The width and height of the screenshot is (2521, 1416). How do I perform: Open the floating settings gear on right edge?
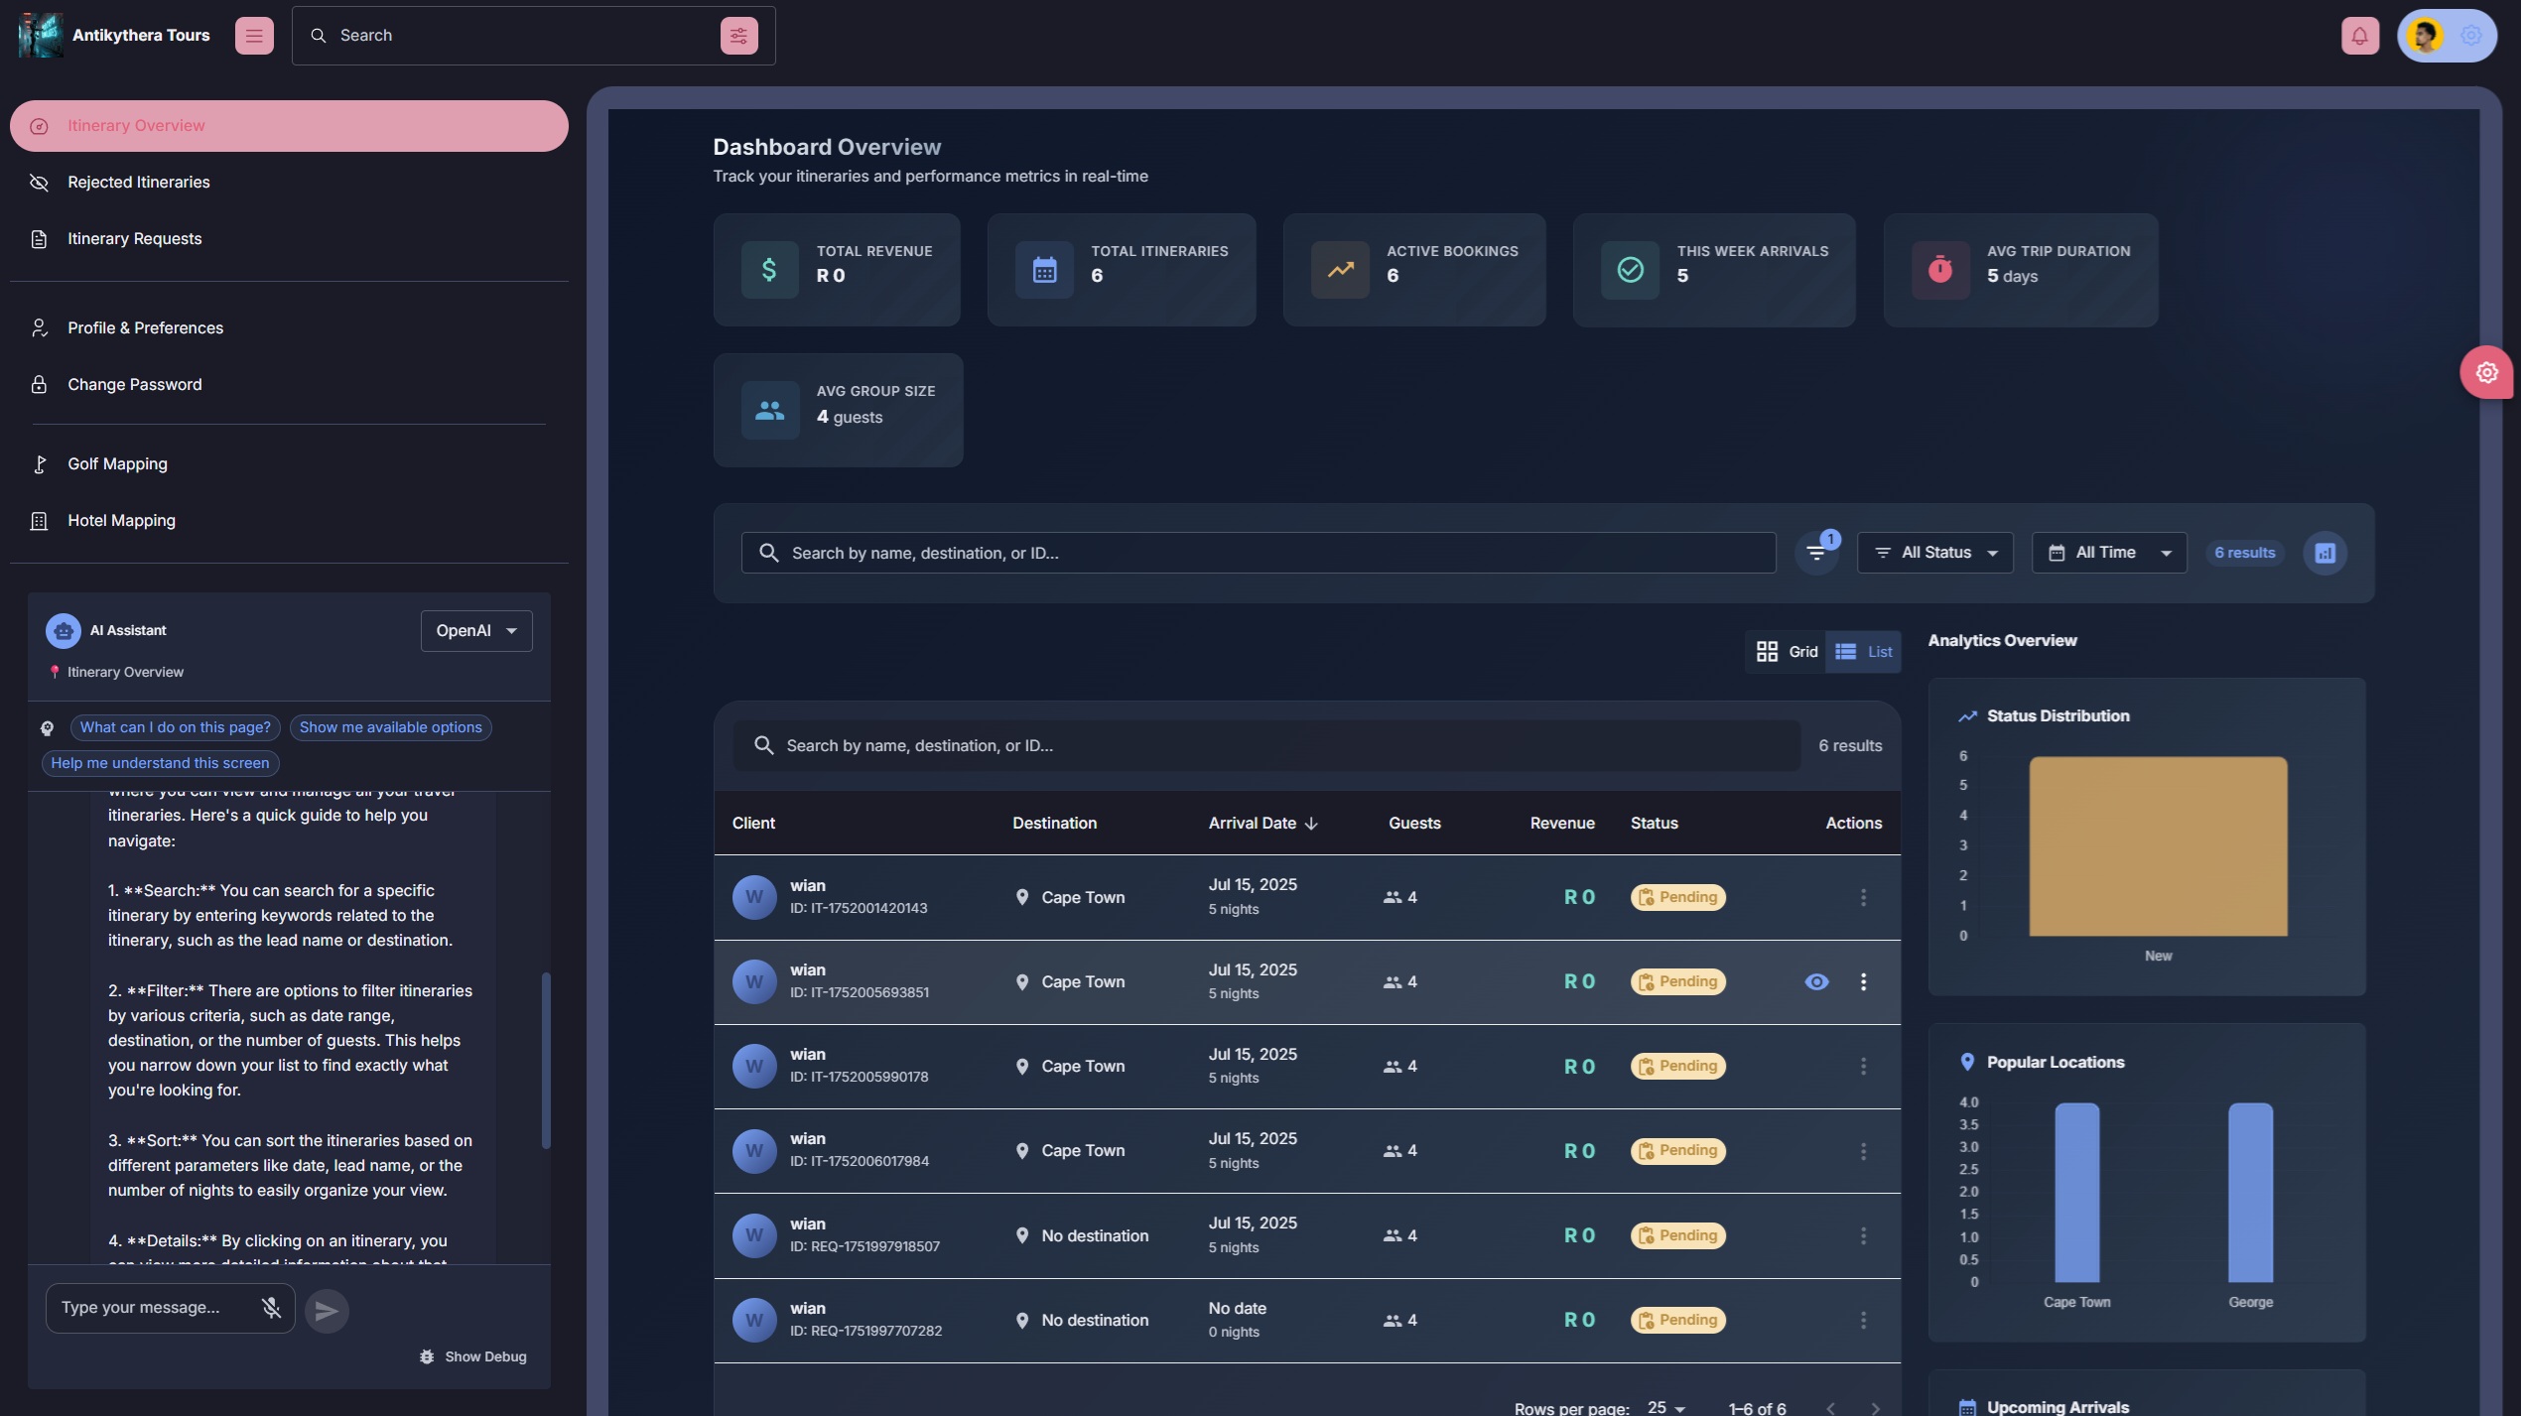point(2487,372)
